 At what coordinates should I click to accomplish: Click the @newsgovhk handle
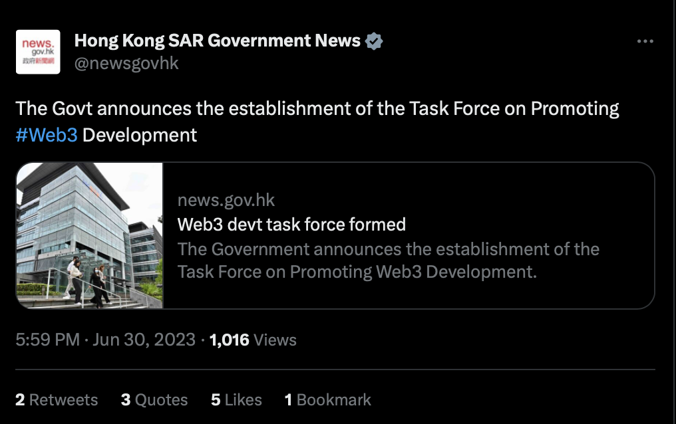pos(126,63)
